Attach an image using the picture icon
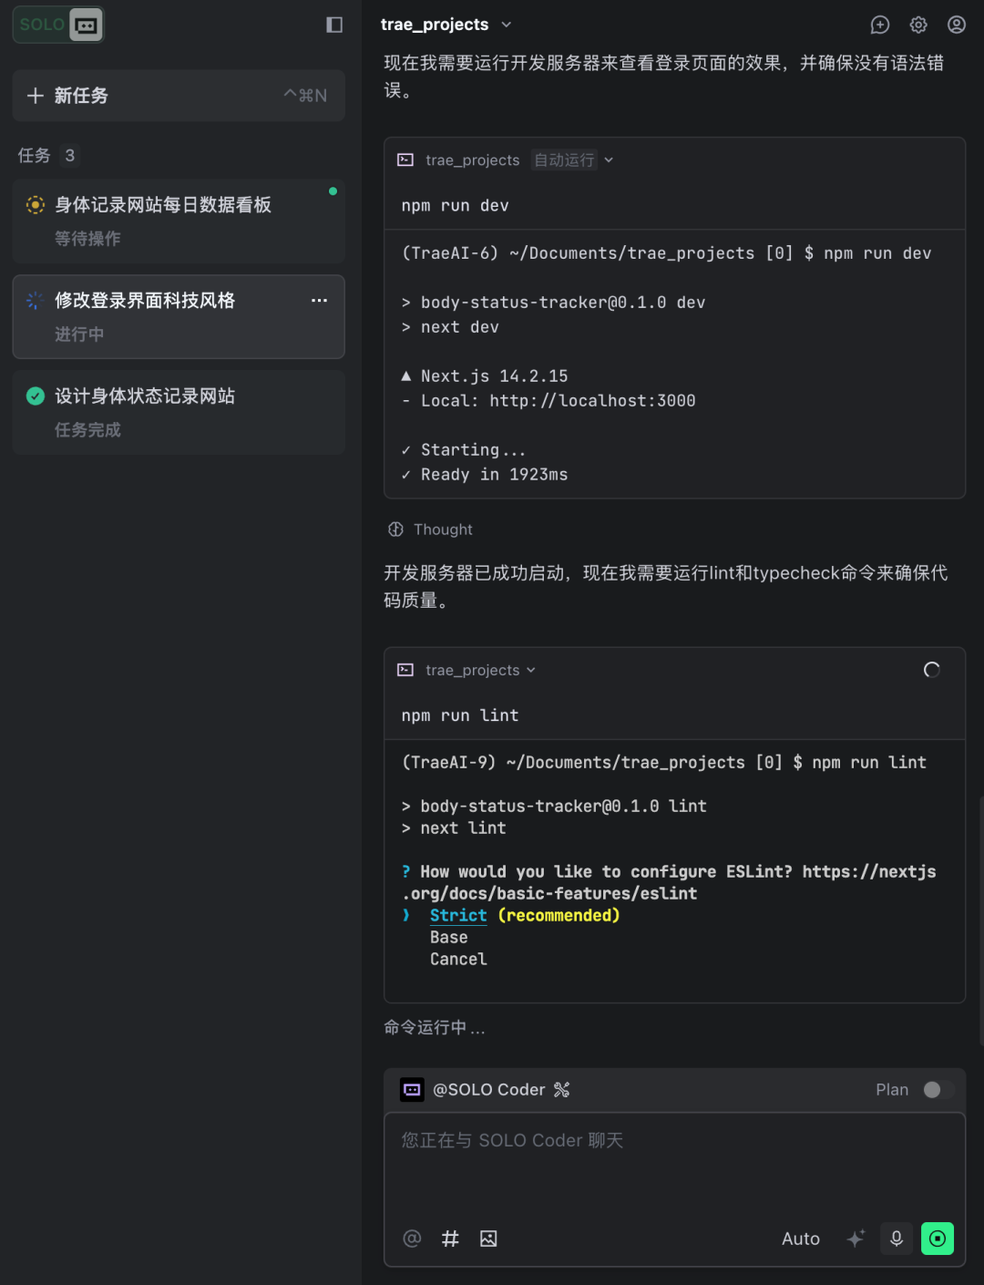 coord(488,1238)
